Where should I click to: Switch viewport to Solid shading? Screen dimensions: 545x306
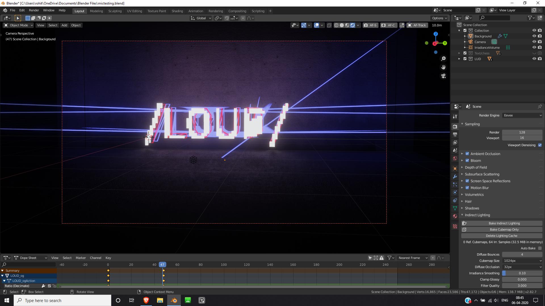[x=342, y=25]
